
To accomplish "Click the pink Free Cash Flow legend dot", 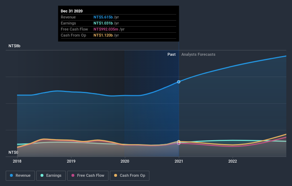I will click(x=73, y=175).
